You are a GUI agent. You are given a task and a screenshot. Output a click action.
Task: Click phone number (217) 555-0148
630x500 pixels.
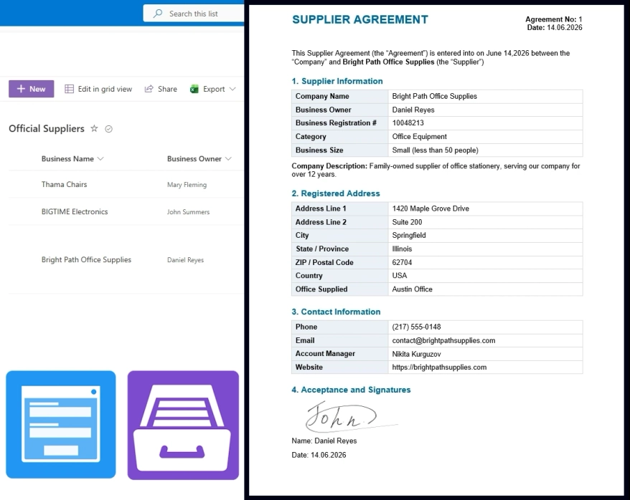[416, 327]
